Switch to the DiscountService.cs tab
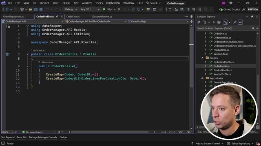Viewport: 261px width, 146px height. pos(102,17)
